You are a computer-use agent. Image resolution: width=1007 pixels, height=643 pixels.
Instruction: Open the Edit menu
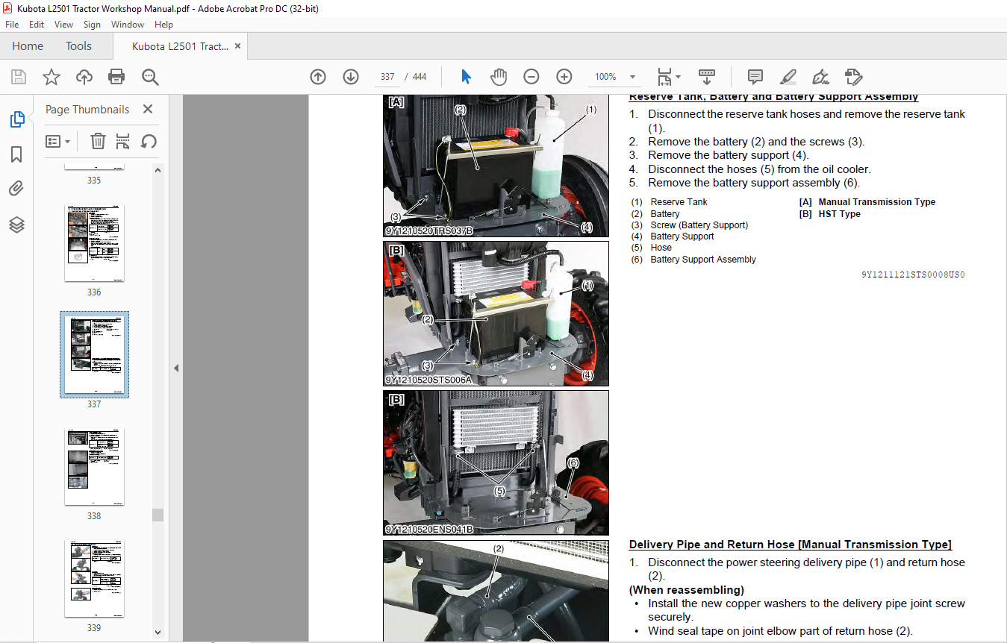(x=36, y=25)
